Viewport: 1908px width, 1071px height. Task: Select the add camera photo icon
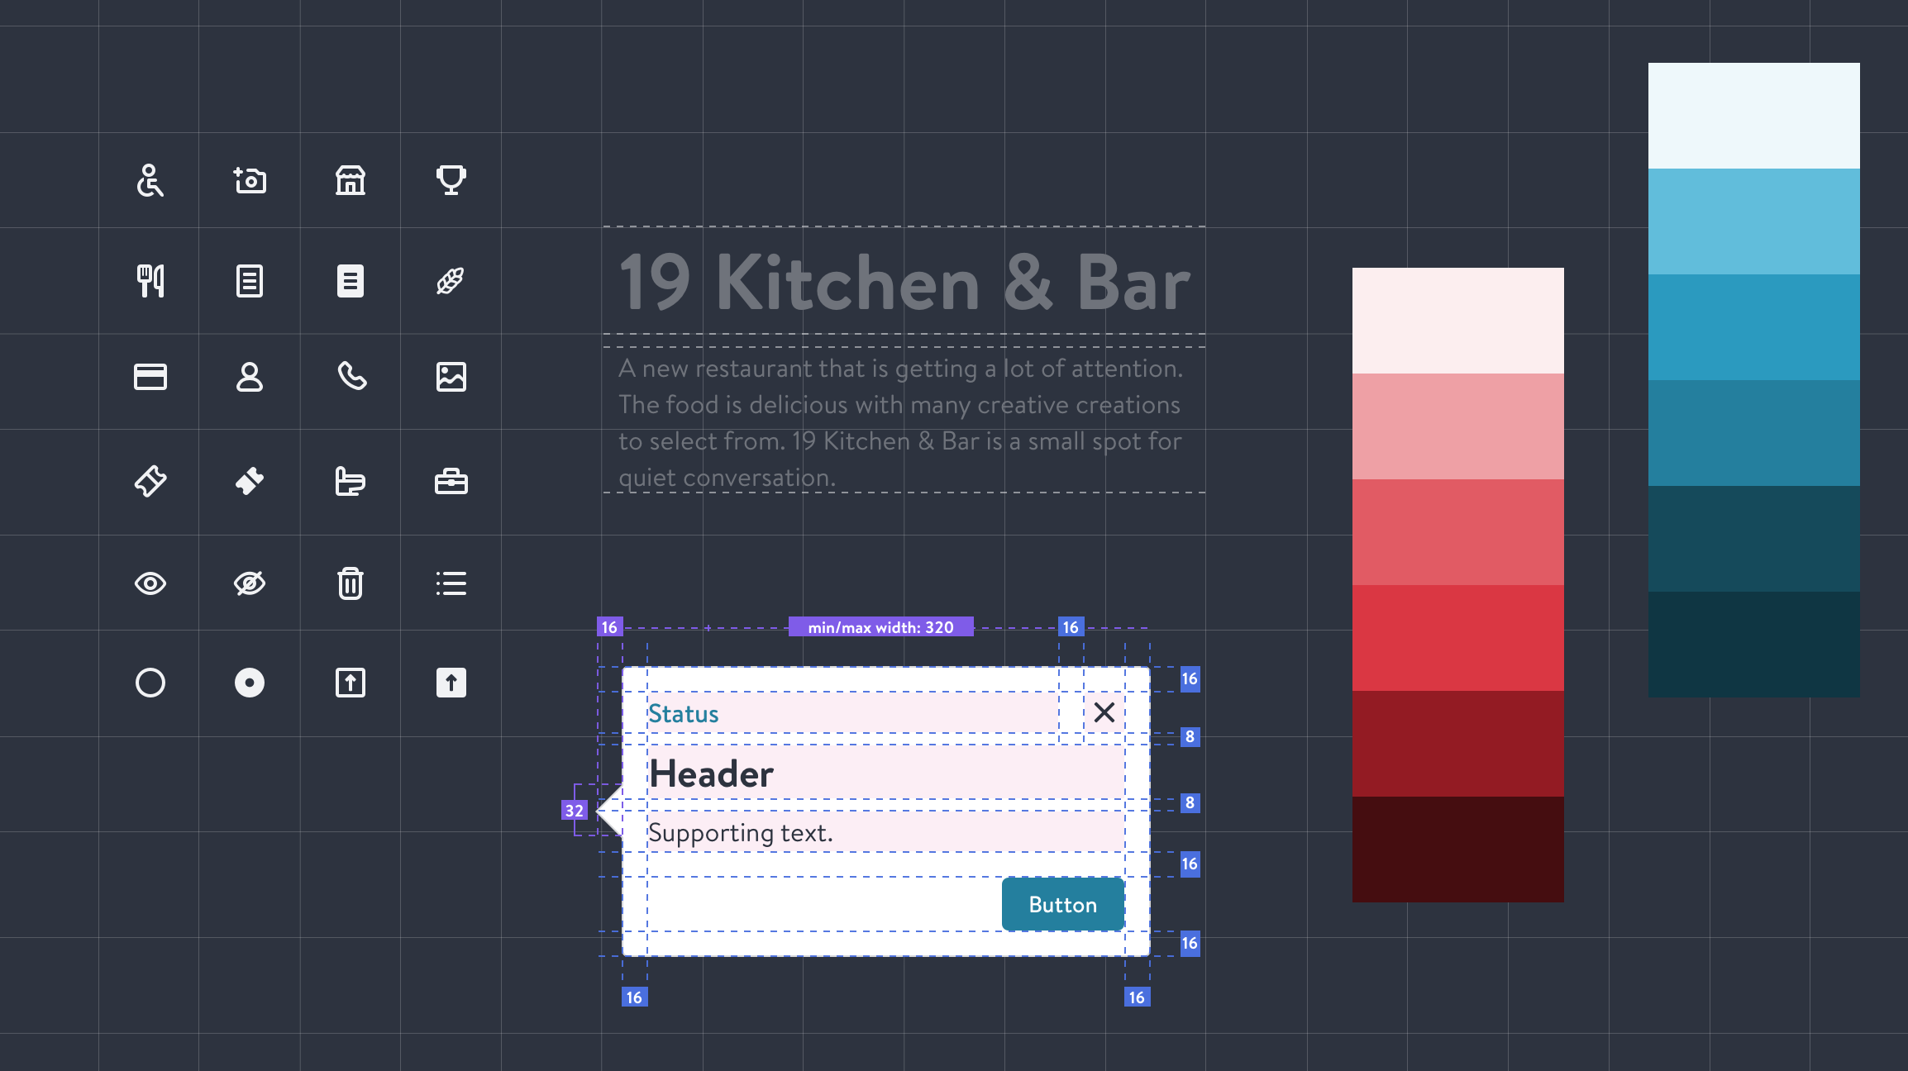[x=250, y=180]
